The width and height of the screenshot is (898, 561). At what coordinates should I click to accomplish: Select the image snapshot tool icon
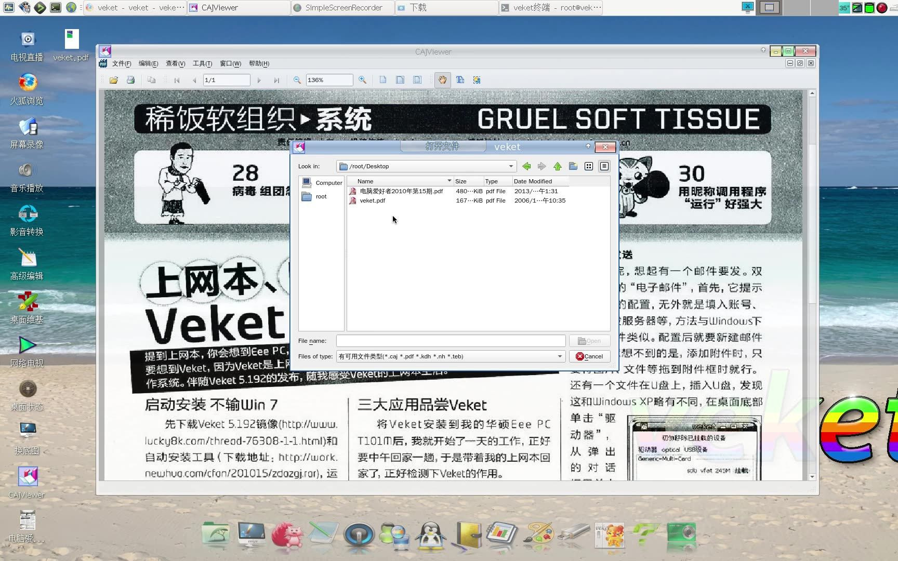click(477, 80)
